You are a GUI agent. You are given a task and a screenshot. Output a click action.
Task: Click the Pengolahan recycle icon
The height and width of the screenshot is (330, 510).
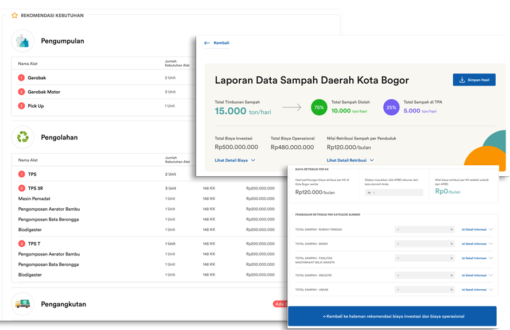pyautogui.click(x=22, y=137)
